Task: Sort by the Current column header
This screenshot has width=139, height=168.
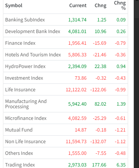Action: point(78,6)
